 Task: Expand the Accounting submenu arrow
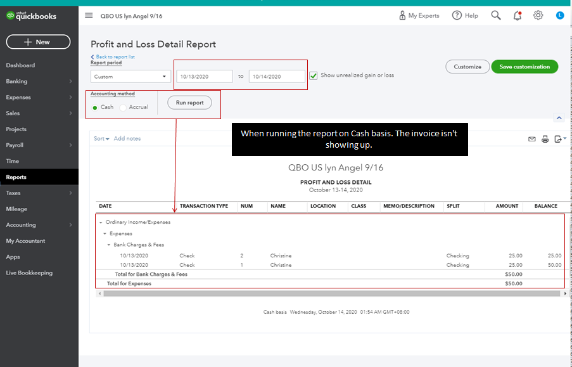70,225
